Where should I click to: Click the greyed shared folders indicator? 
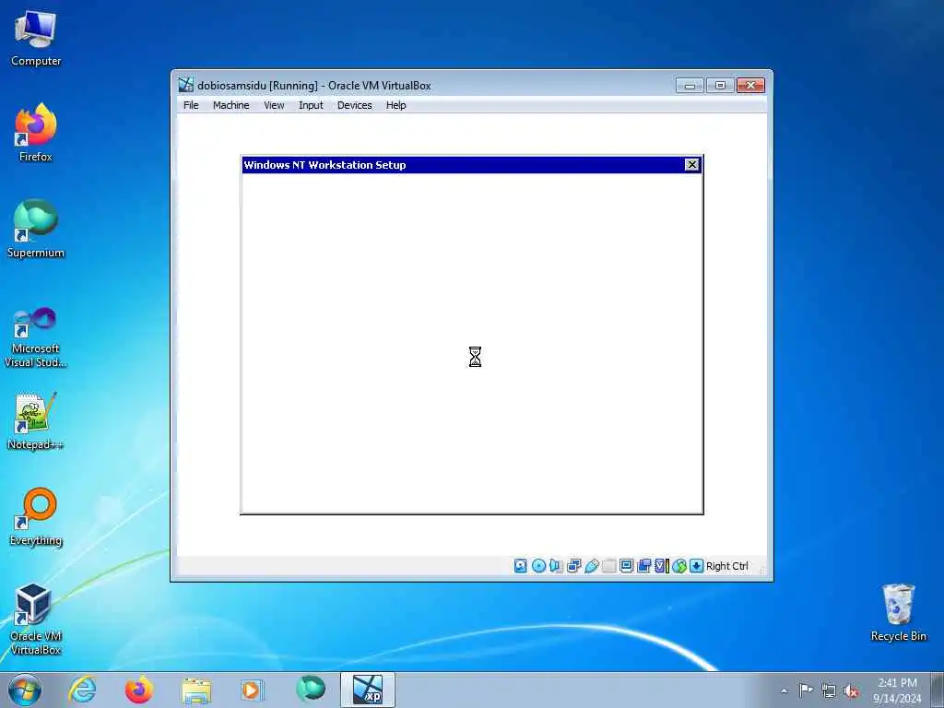click(608, 566)
